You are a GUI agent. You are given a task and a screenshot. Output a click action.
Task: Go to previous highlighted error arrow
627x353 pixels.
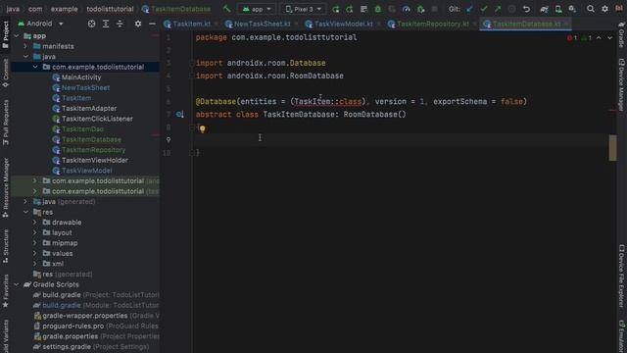pos(599,38)
